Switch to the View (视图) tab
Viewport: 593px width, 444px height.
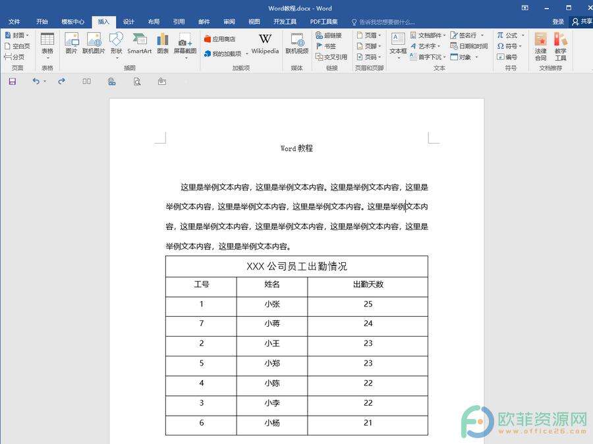pos(254,22)
